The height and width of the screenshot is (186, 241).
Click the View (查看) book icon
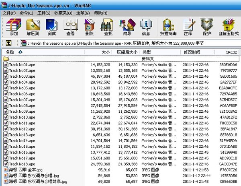pyautogui.click(x=71, y=27)
